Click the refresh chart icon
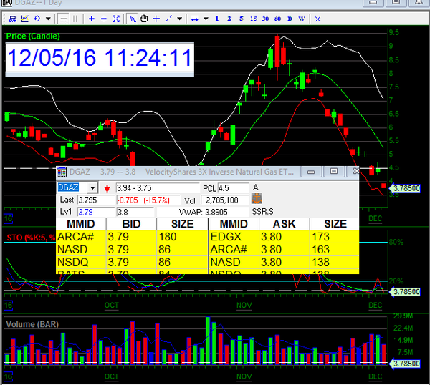 point(37,19)
